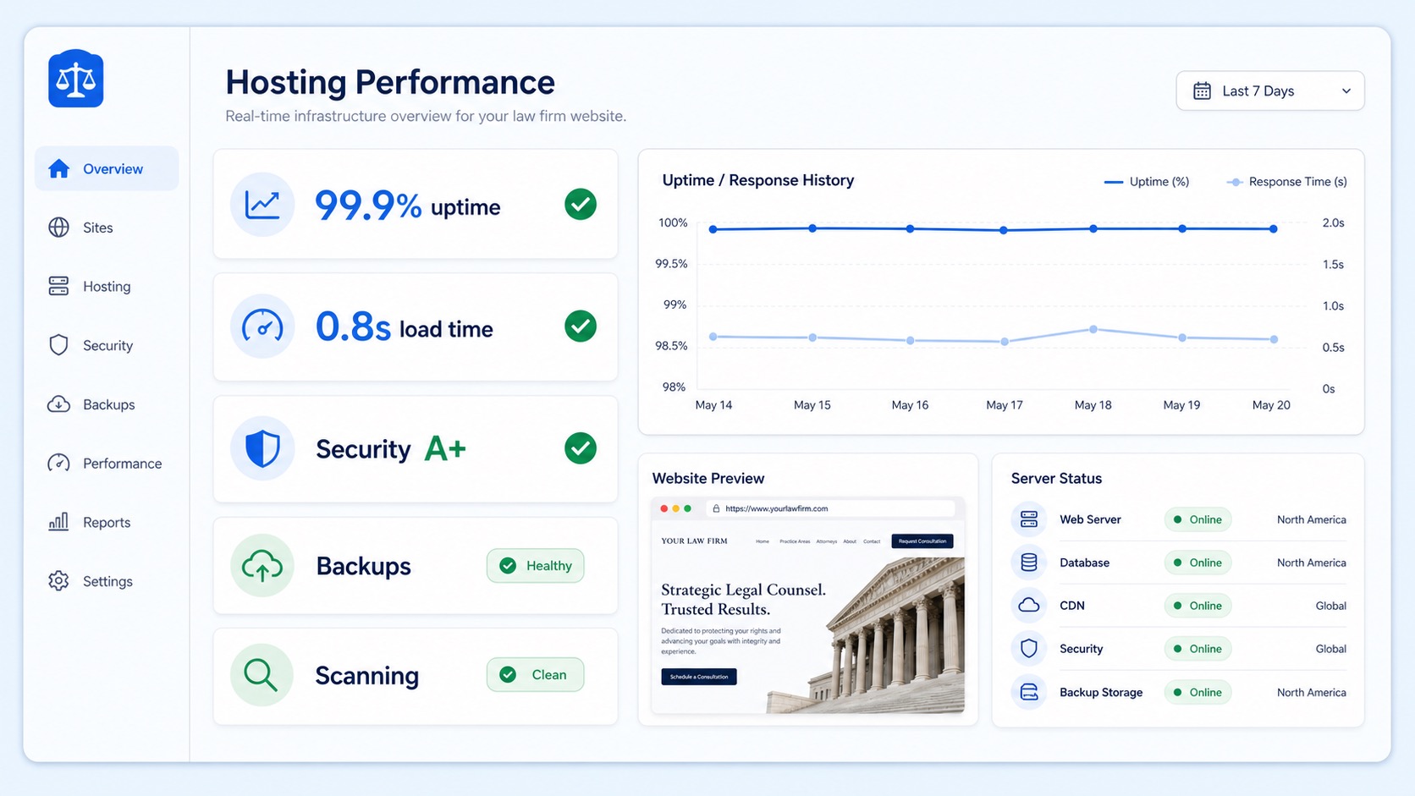Click the Backup Storage label
The height and width of the screenshot is (796, 1415).
click(x=1101, y=692)
